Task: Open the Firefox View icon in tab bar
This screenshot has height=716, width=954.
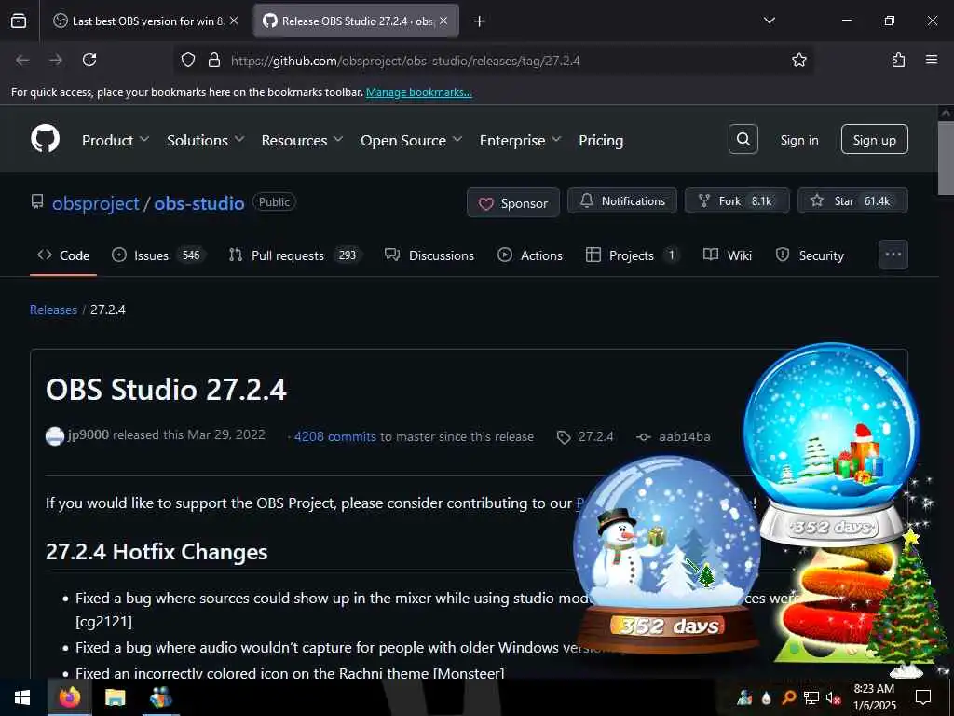Action: point(19,21)
